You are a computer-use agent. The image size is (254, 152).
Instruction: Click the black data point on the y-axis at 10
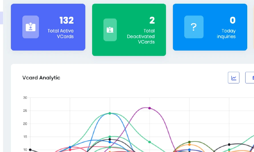[x=30, y=150]
